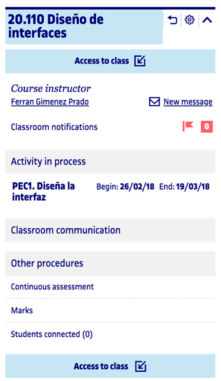This screenshot has height=381, width=221.
Task: Click external link icon in top Access to class
Action: pyautogui.click(x=140, y=61)
